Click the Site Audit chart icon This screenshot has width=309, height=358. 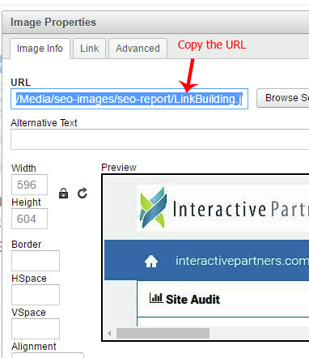(156, 298)
